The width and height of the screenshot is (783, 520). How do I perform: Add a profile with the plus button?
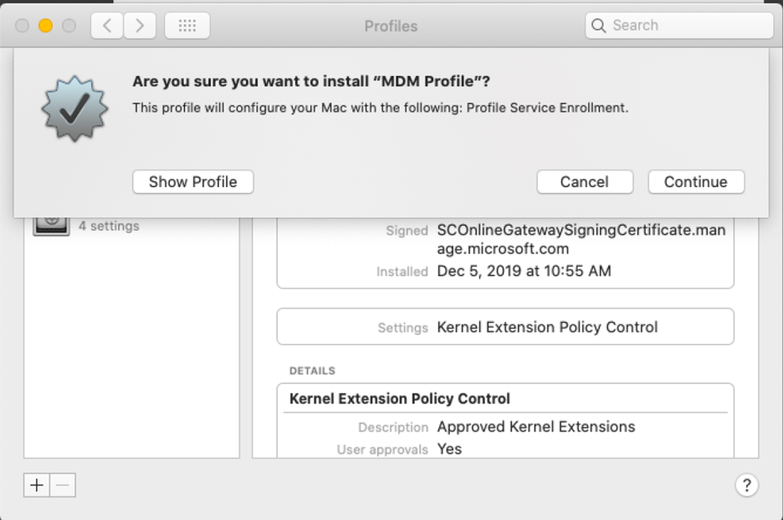[x=37, y=485]
